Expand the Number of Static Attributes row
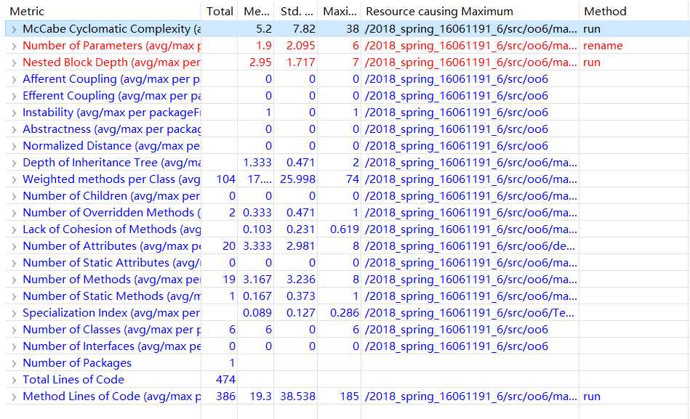The height and width of the screenshot is (419, 690). [x=14, y=264]
